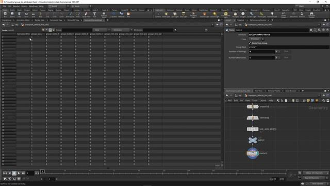The image size is (330, 186).
Task: Click the Group Mask input field
Action: [289, 47]
